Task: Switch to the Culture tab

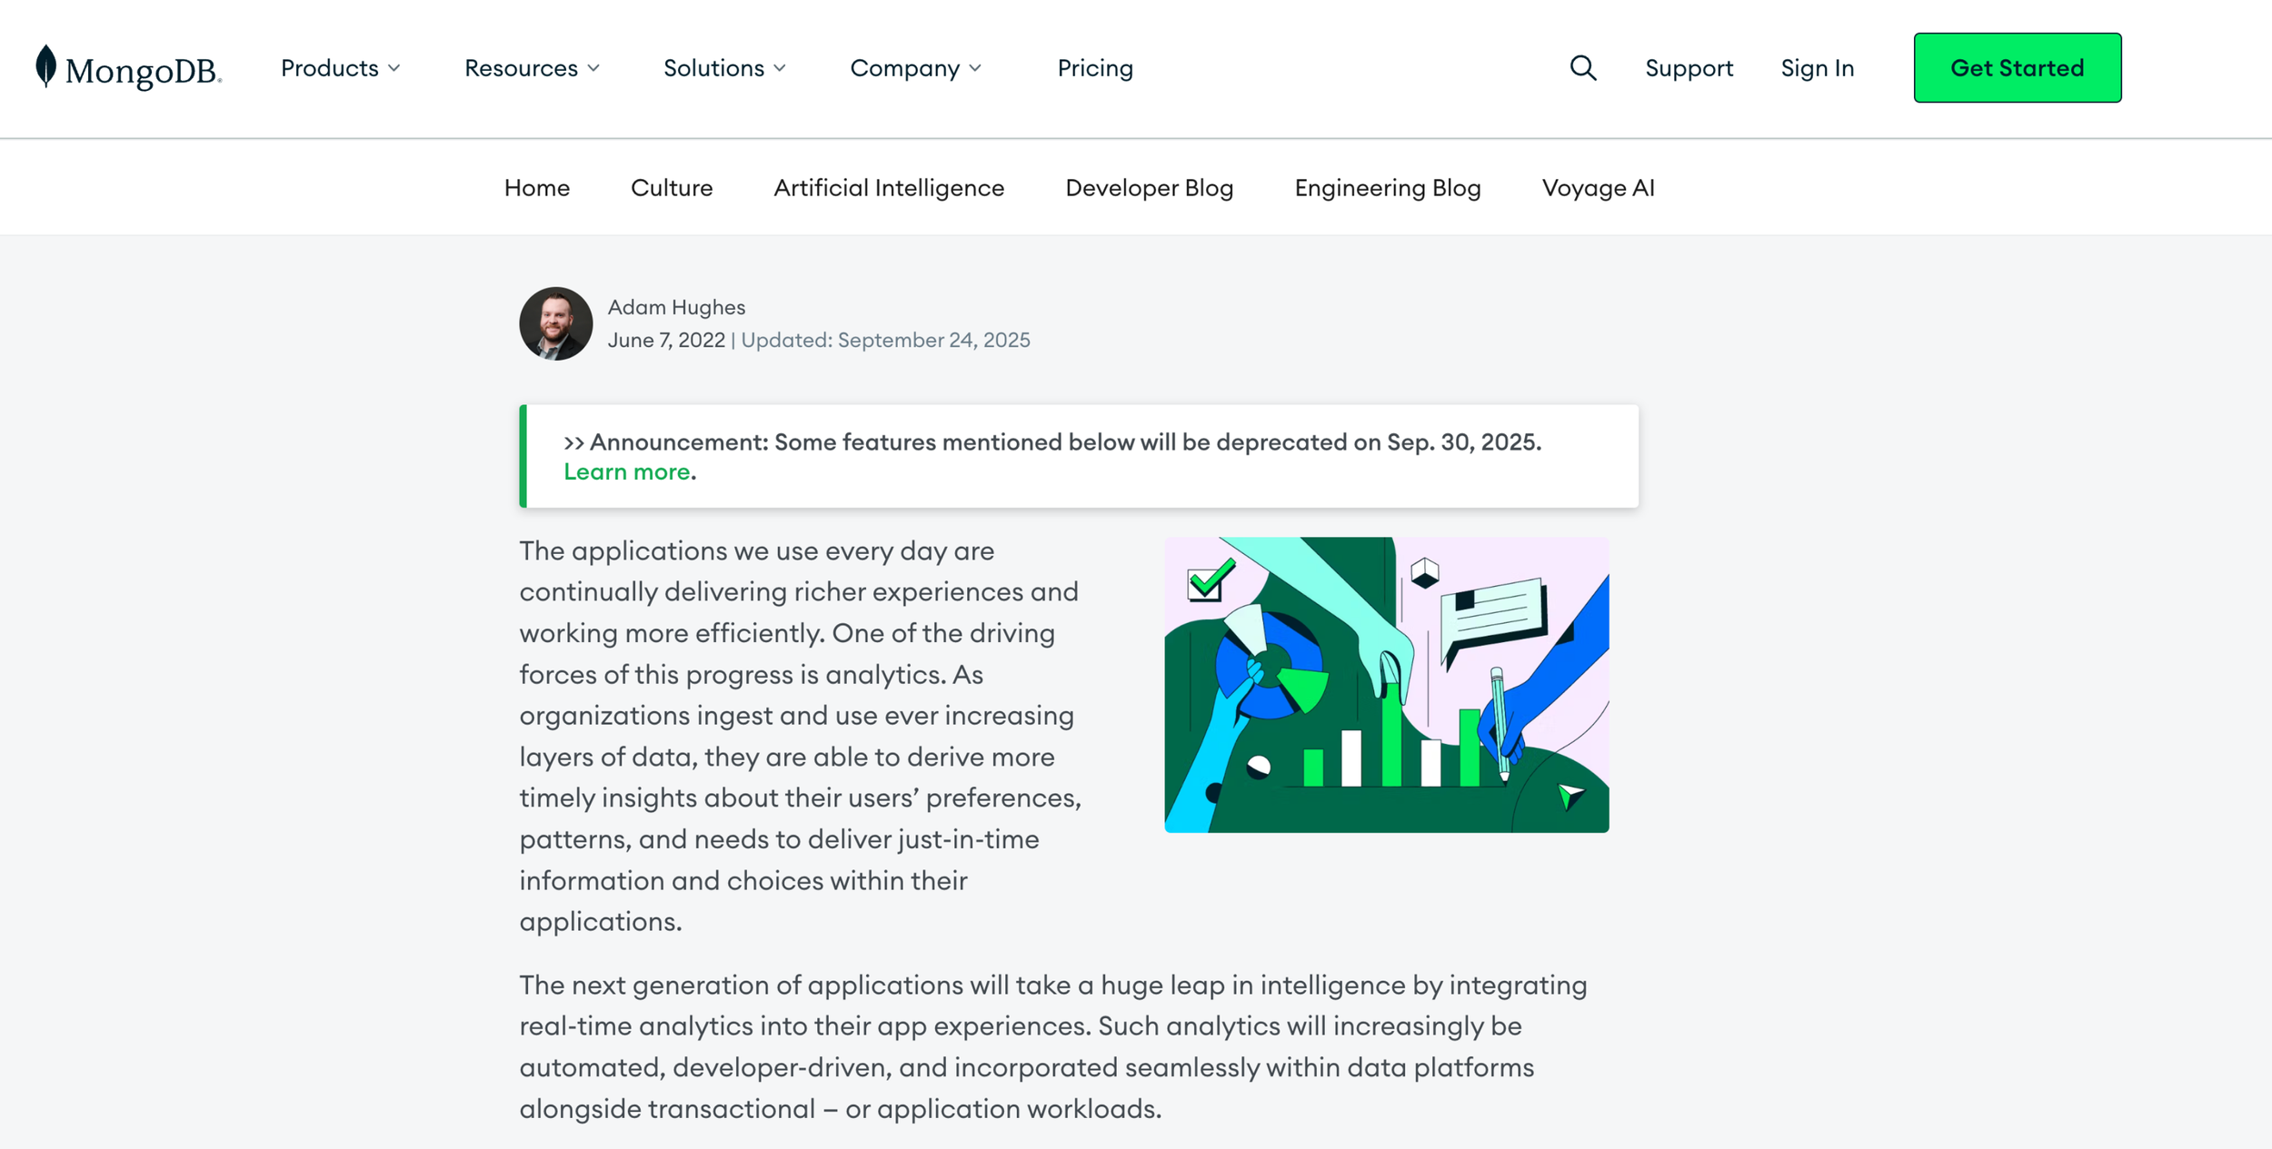Action: point(672,188)
